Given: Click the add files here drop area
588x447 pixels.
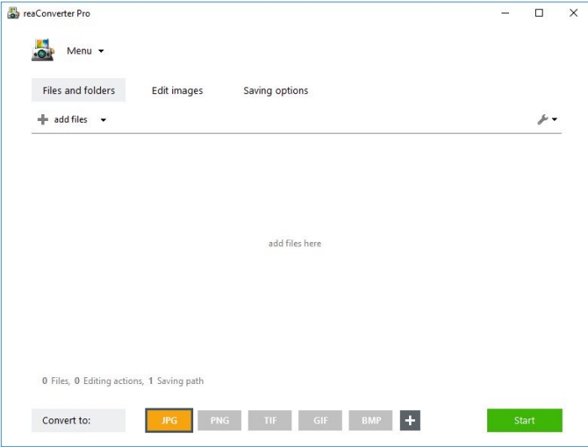Looking at the screenshot, I should 295,244.
